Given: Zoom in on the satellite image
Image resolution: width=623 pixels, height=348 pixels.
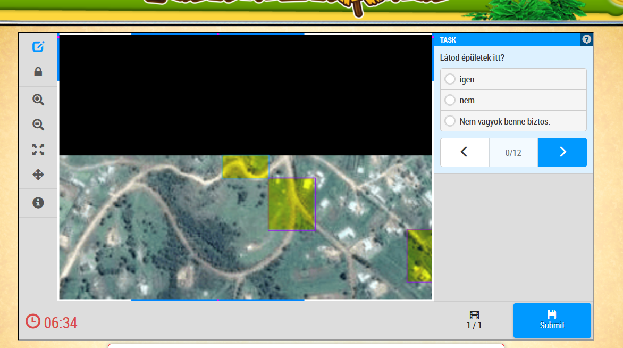Looking at the screenshot, I should coord(38,100).
